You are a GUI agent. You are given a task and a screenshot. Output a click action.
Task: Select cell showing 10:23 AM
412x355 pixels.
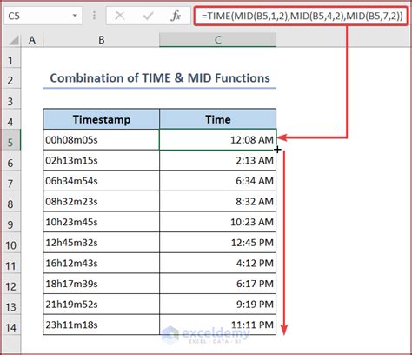218,222
